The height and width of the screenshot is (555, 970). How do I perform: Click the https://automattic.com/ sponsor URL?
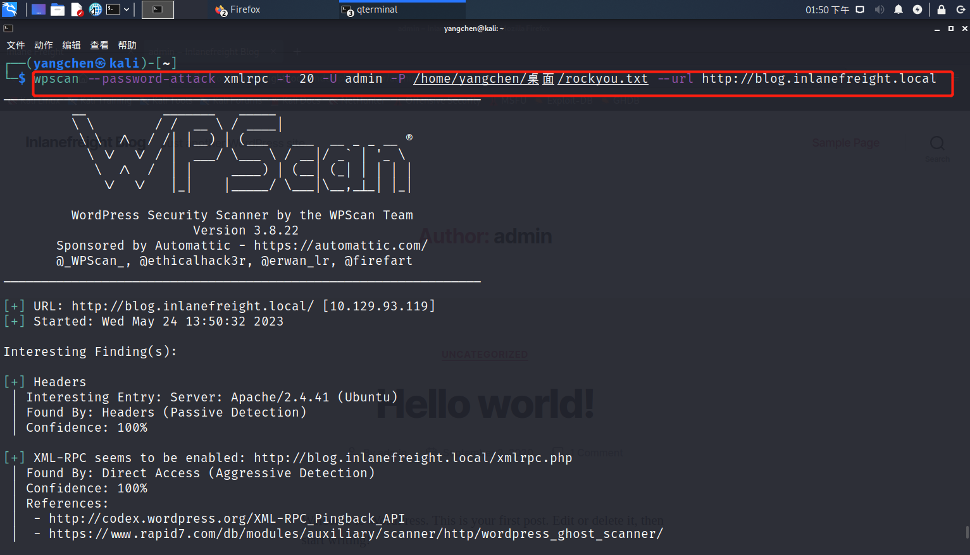pos(341,246)
